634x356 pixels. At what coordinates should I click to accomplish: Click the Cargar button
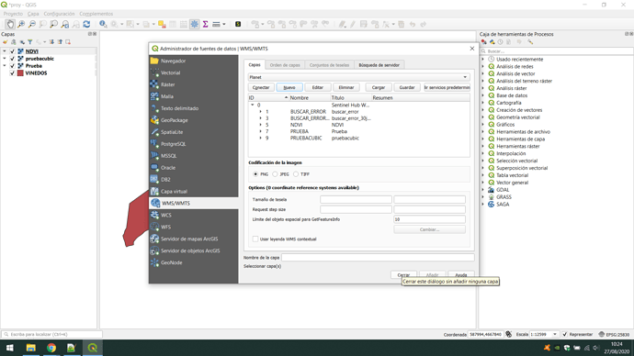pyautogui.click(x=379, y=87)
